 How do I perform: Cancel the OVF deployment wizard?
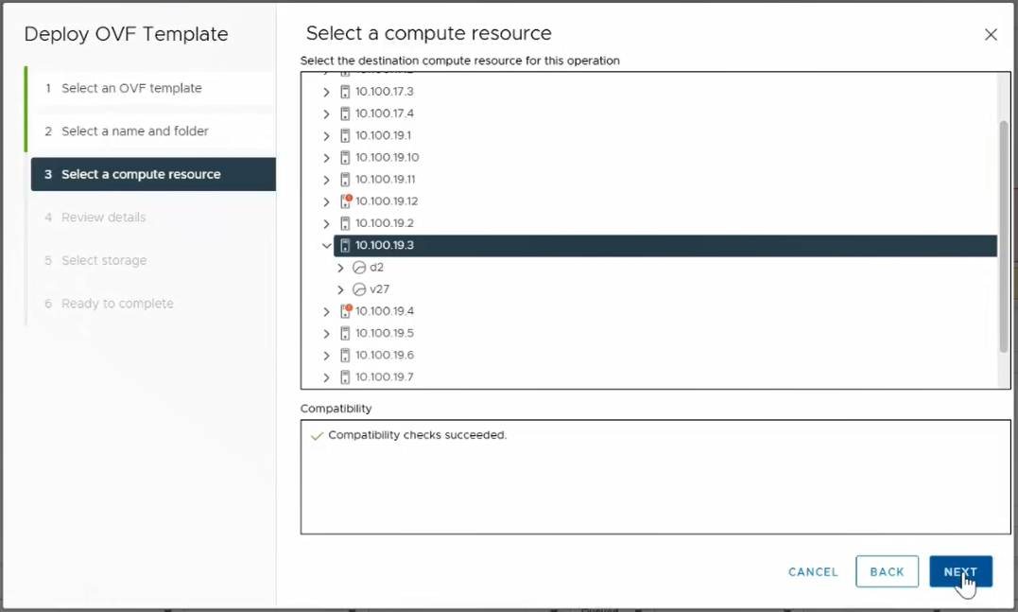tap(813, 572)
